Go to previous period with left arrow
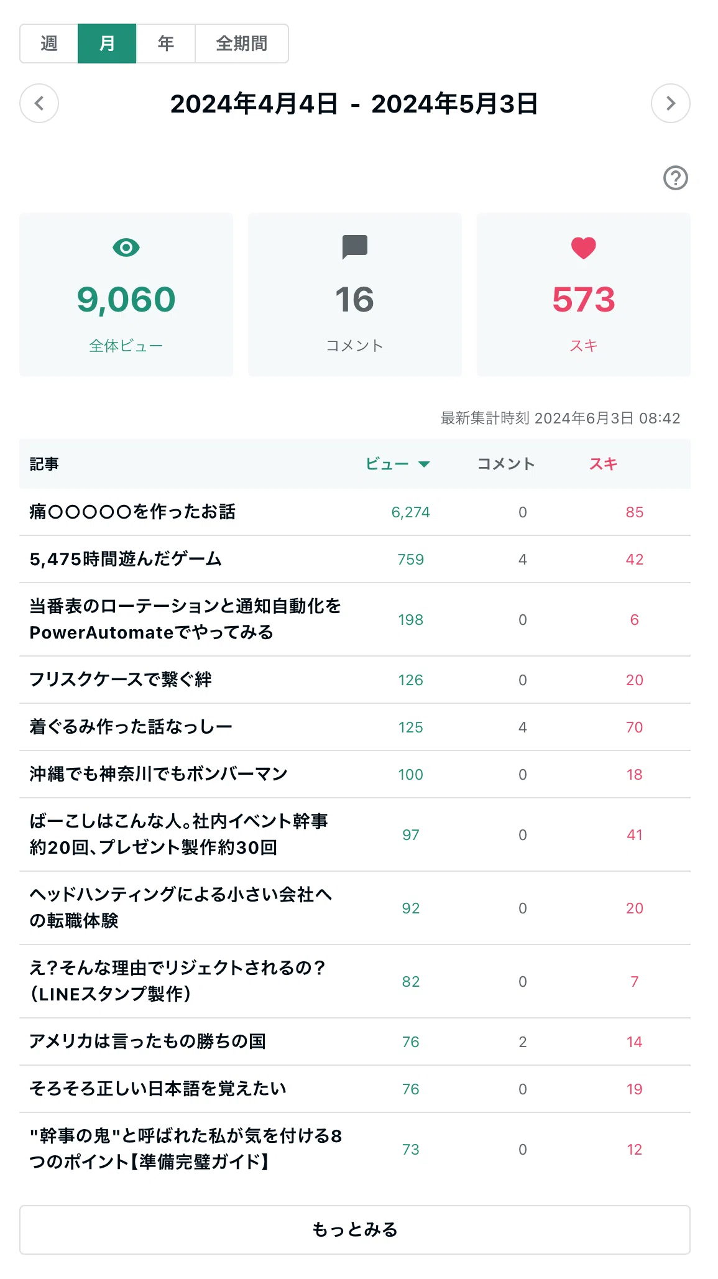 39,103
